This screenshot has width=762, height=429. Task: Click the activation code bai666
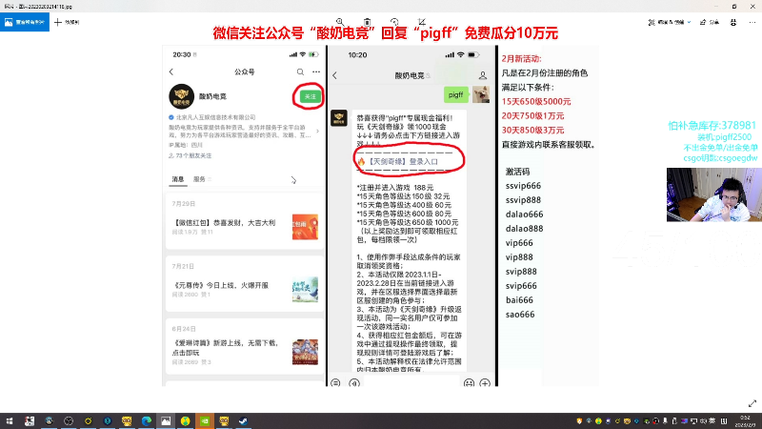[x=519, y=300]
